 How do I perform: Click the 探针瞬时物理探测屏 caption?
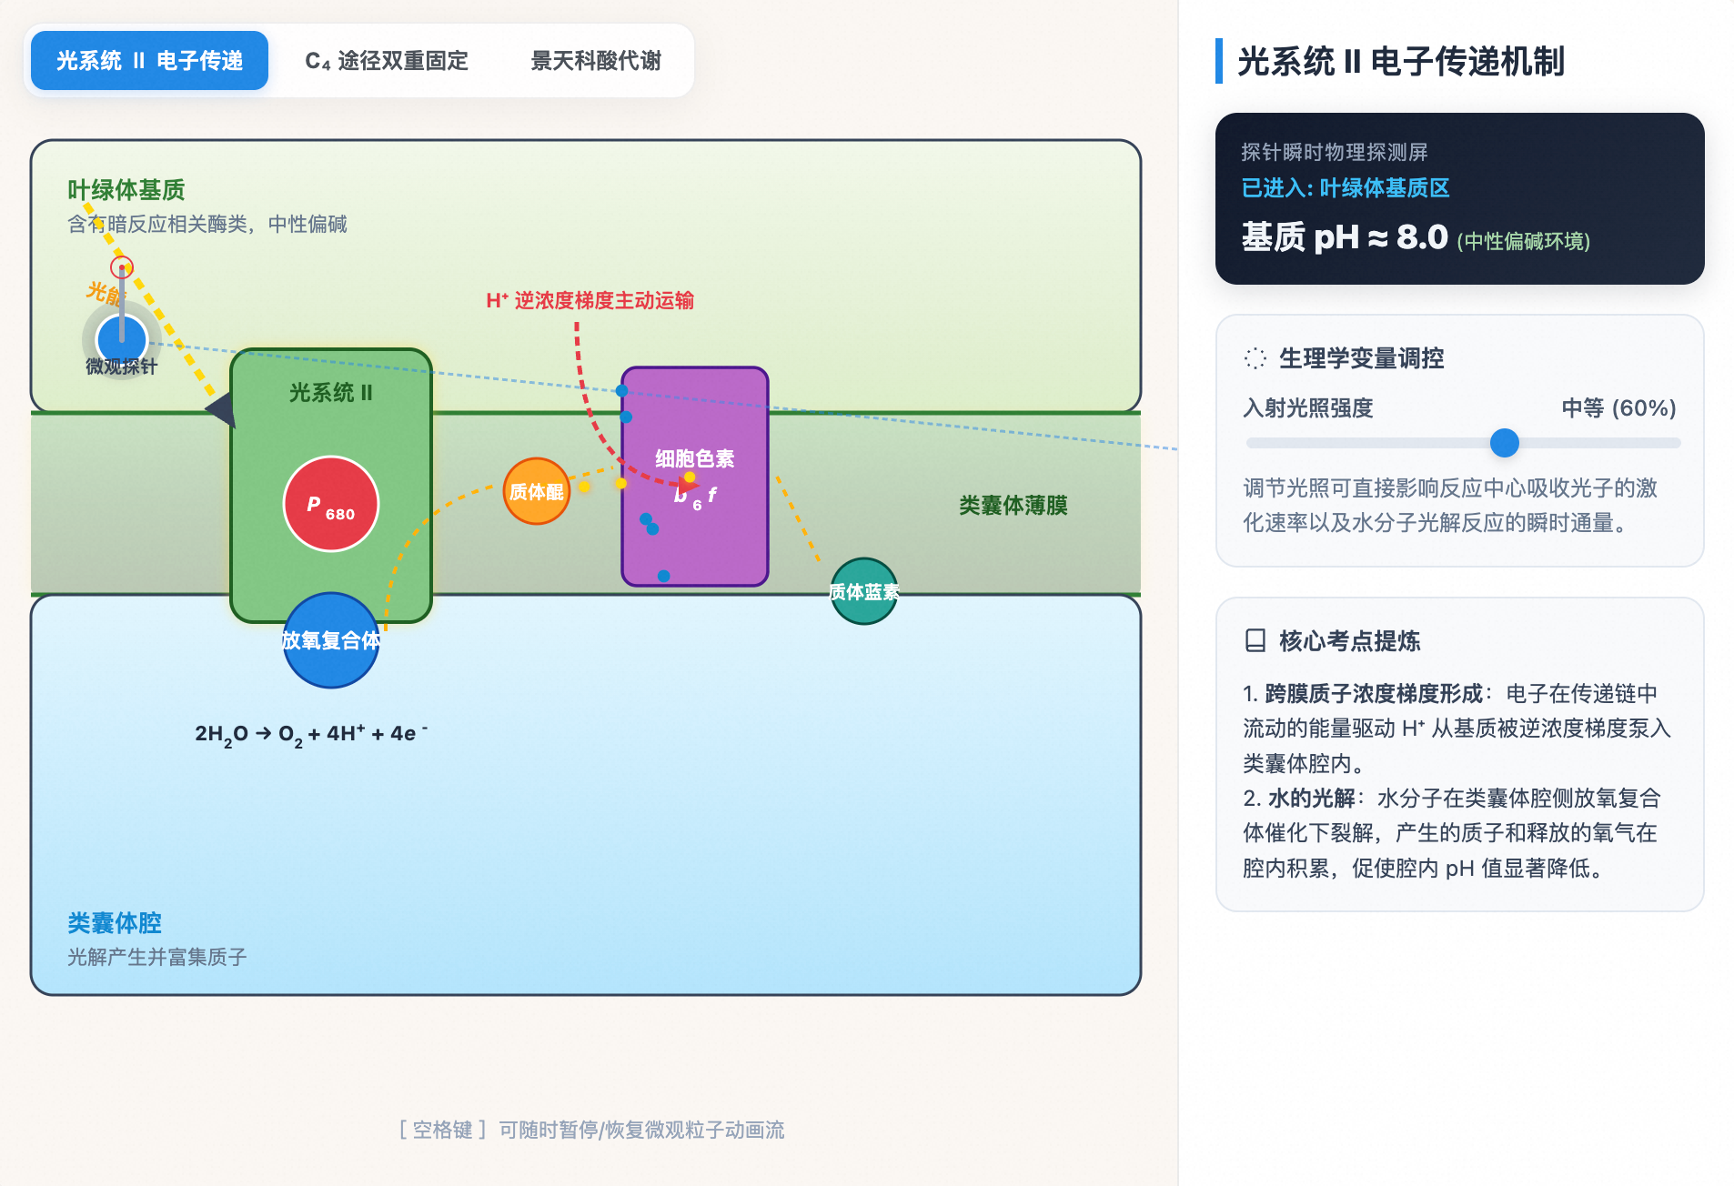pyautogui.click(x=1335, y=152)
